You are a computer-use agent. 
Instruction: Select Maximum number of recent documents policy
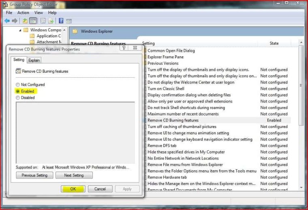(183, 114)
